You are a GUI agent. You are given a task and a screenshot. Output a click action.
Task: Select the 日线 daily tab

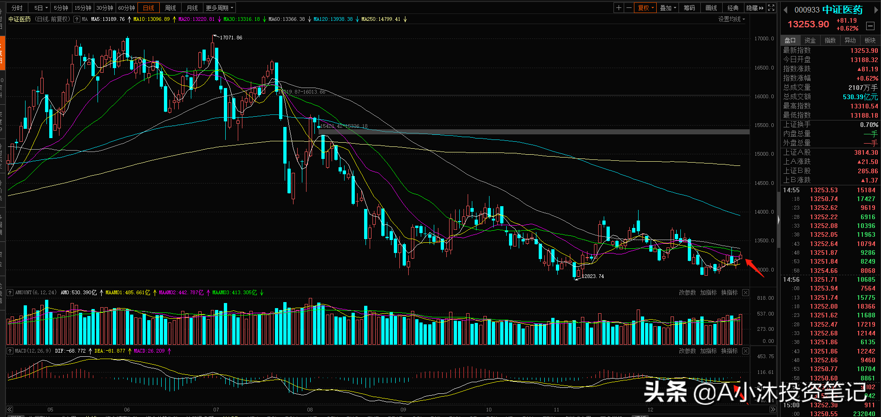pyautogui.click(x=149, y=8)
